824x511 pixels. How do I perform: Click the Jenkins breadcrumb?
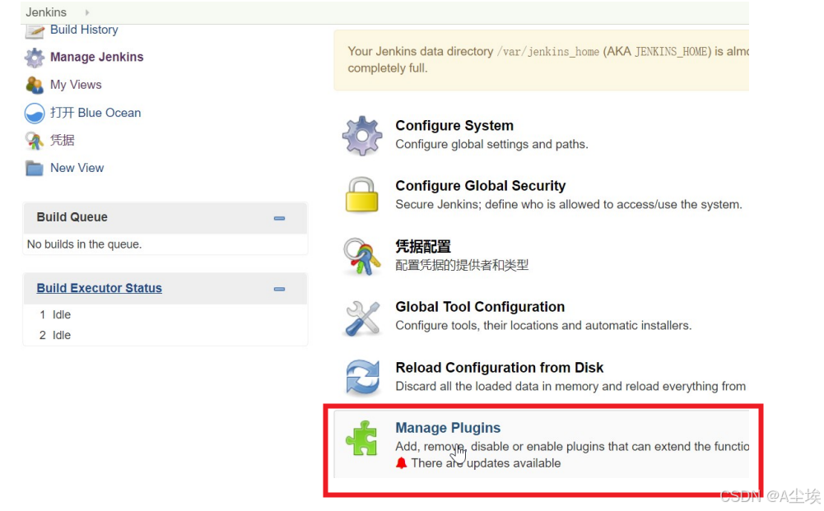(x=46, y=12)
